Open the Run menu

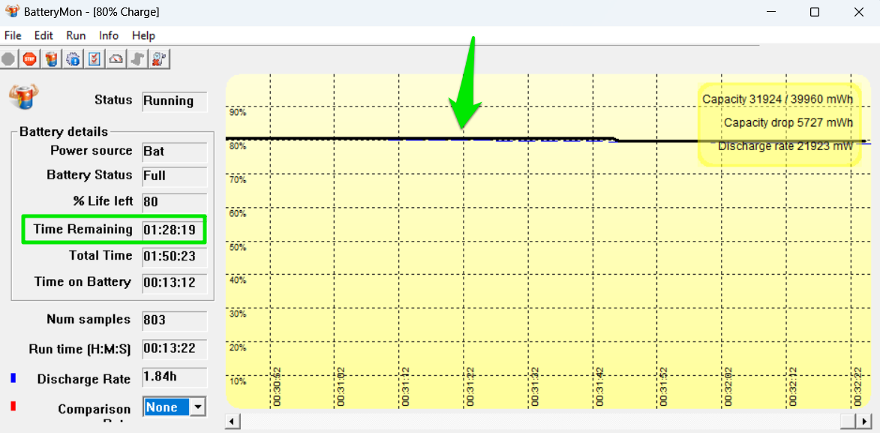tap(76, 35)
